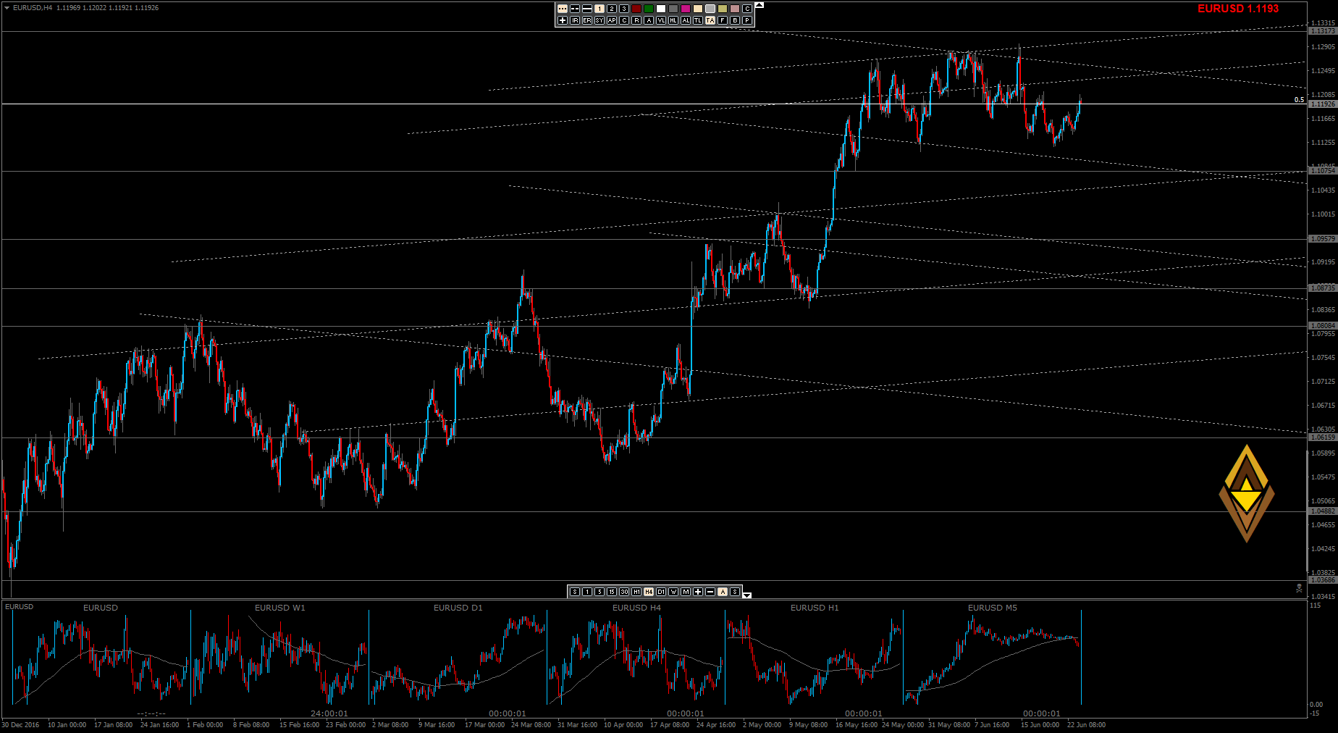The image size is (1338, 733).
Task: Click the TL trendline button
Action: [698, 20]
